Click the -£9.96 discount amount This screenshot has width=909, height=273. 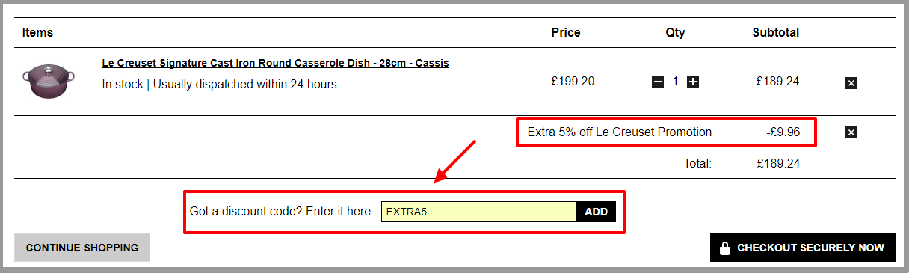[x=783, y=132]
